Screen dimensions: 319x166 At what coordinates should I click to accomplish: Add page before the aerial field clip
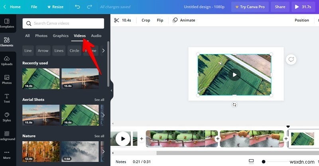pyautogui.click(x=286, y=139)
